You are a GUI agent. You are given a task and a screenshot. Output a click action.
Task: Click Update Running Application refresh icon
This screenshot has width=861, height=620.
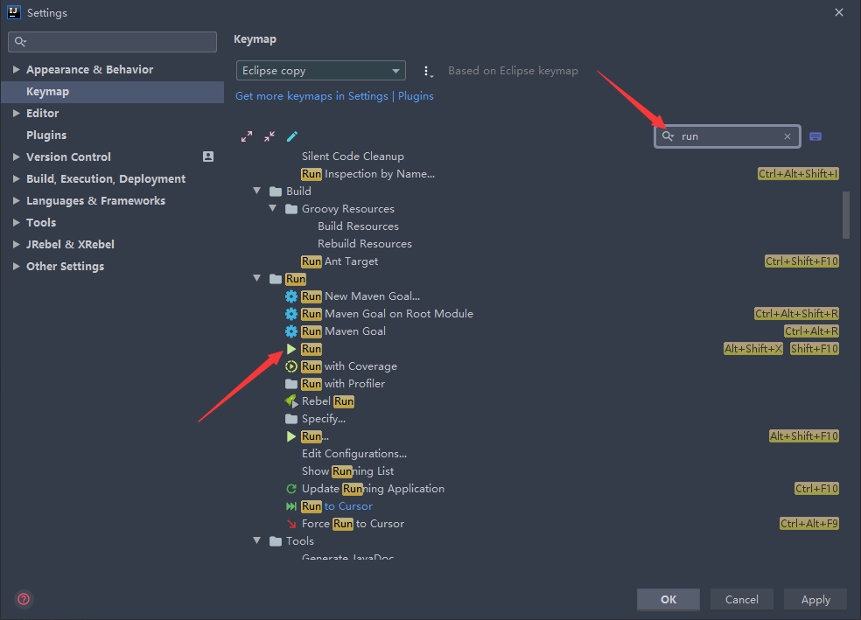coord(291,489)
